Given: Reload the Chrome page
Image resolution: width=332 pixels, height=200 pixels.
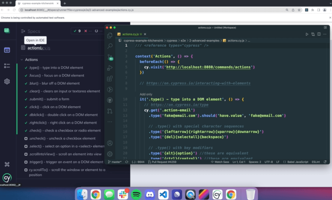Looking at the screenshot, I should (14, 10).
